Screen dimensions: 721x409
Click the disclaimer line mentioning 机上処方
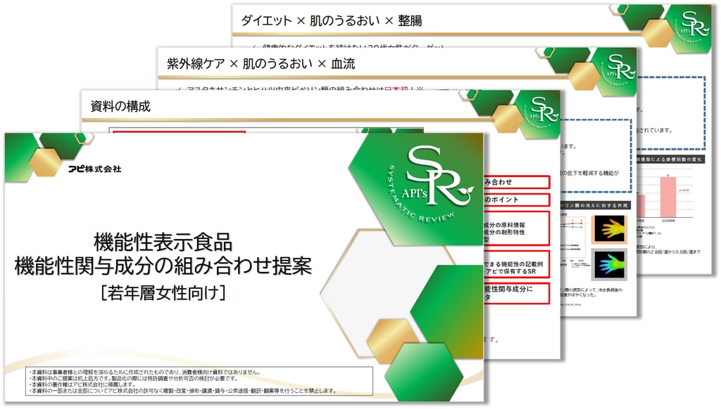[133, 378]
